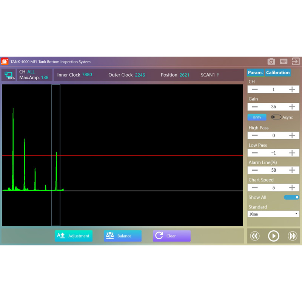
Task: Start playback with the play button
Action: coord(273,236)
